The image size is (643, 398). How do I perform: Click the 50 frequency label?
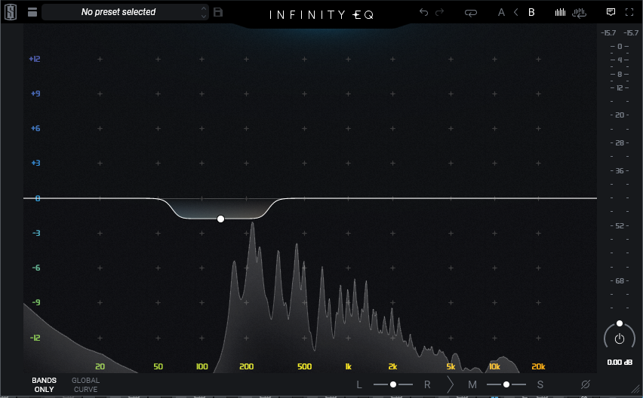[x=158, y=366]
